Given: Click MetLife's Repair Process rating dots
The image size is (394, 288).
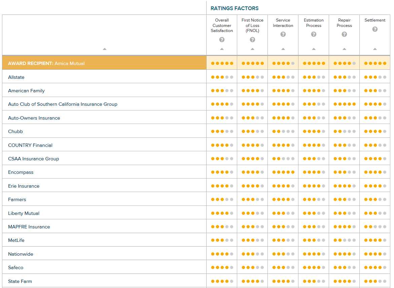Looking at the screenshot, I should point(345,240).
